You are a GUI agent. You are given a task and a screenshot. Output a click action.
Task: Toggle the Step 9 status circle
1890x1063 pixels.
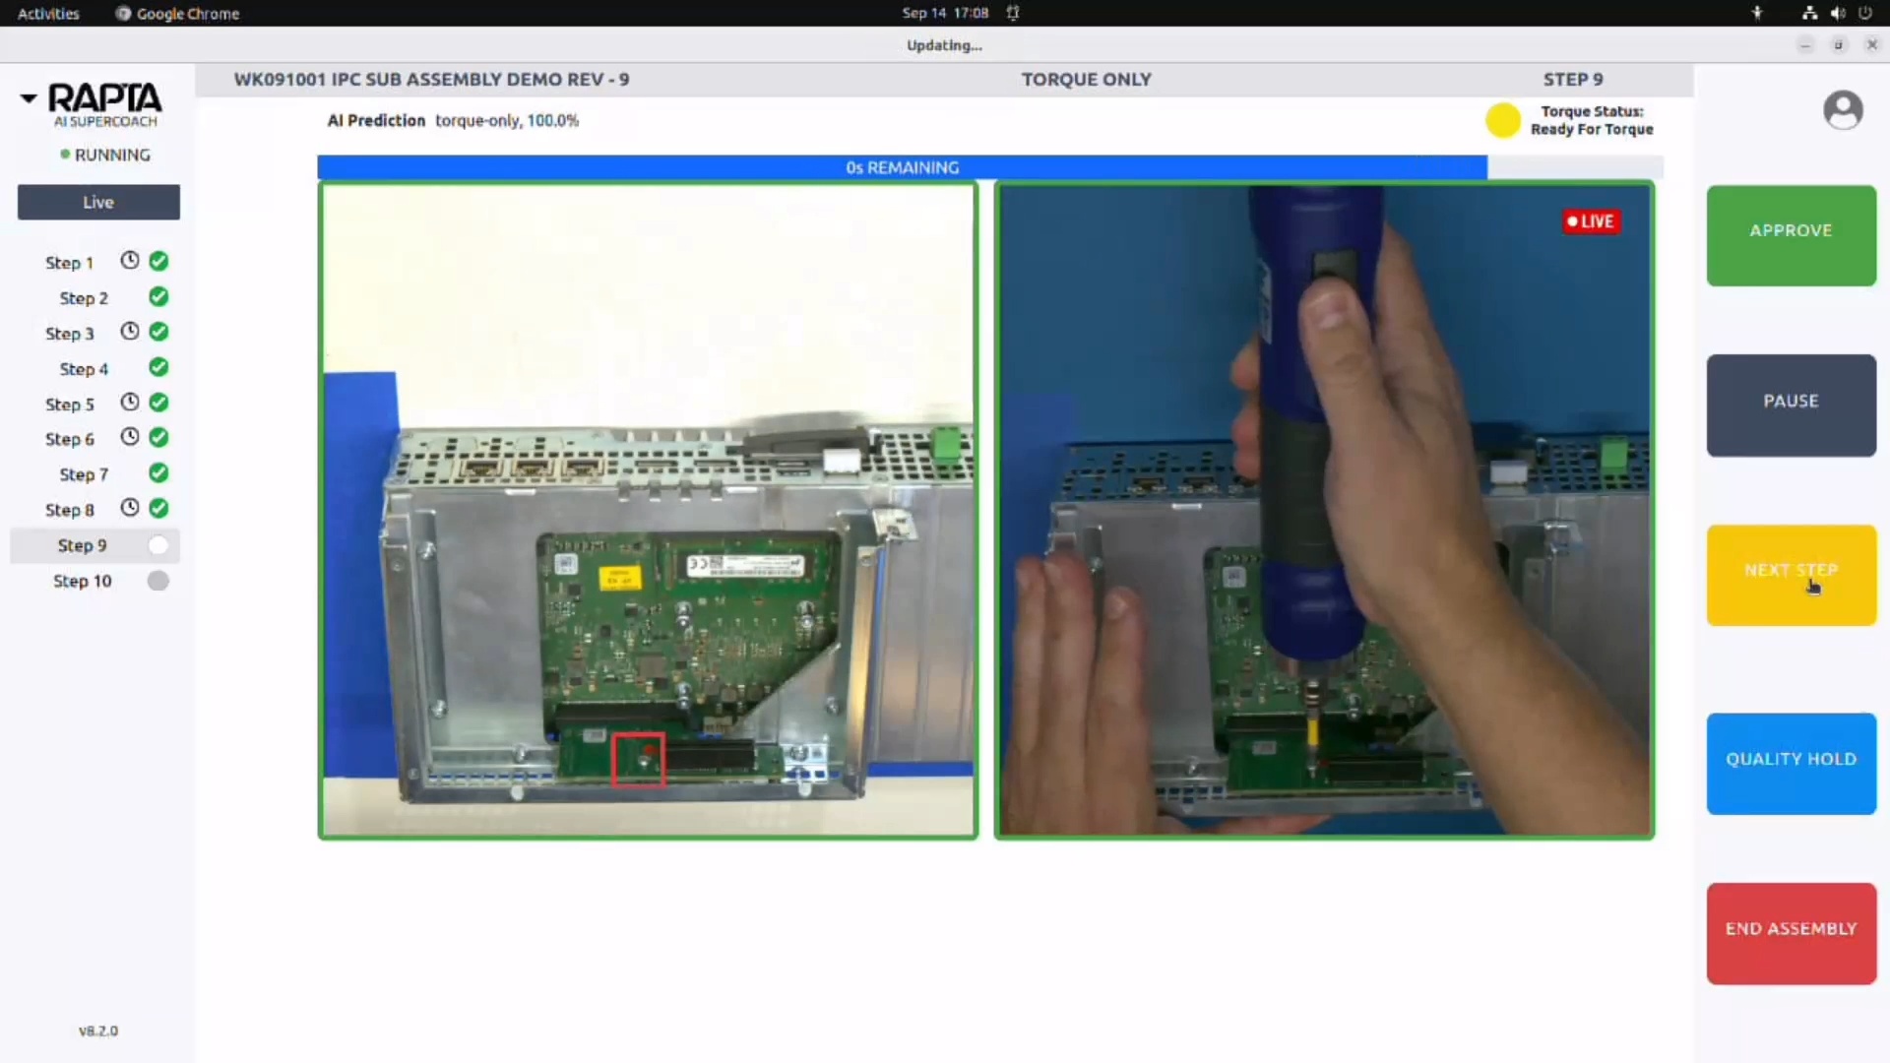(x=158, y=545)
